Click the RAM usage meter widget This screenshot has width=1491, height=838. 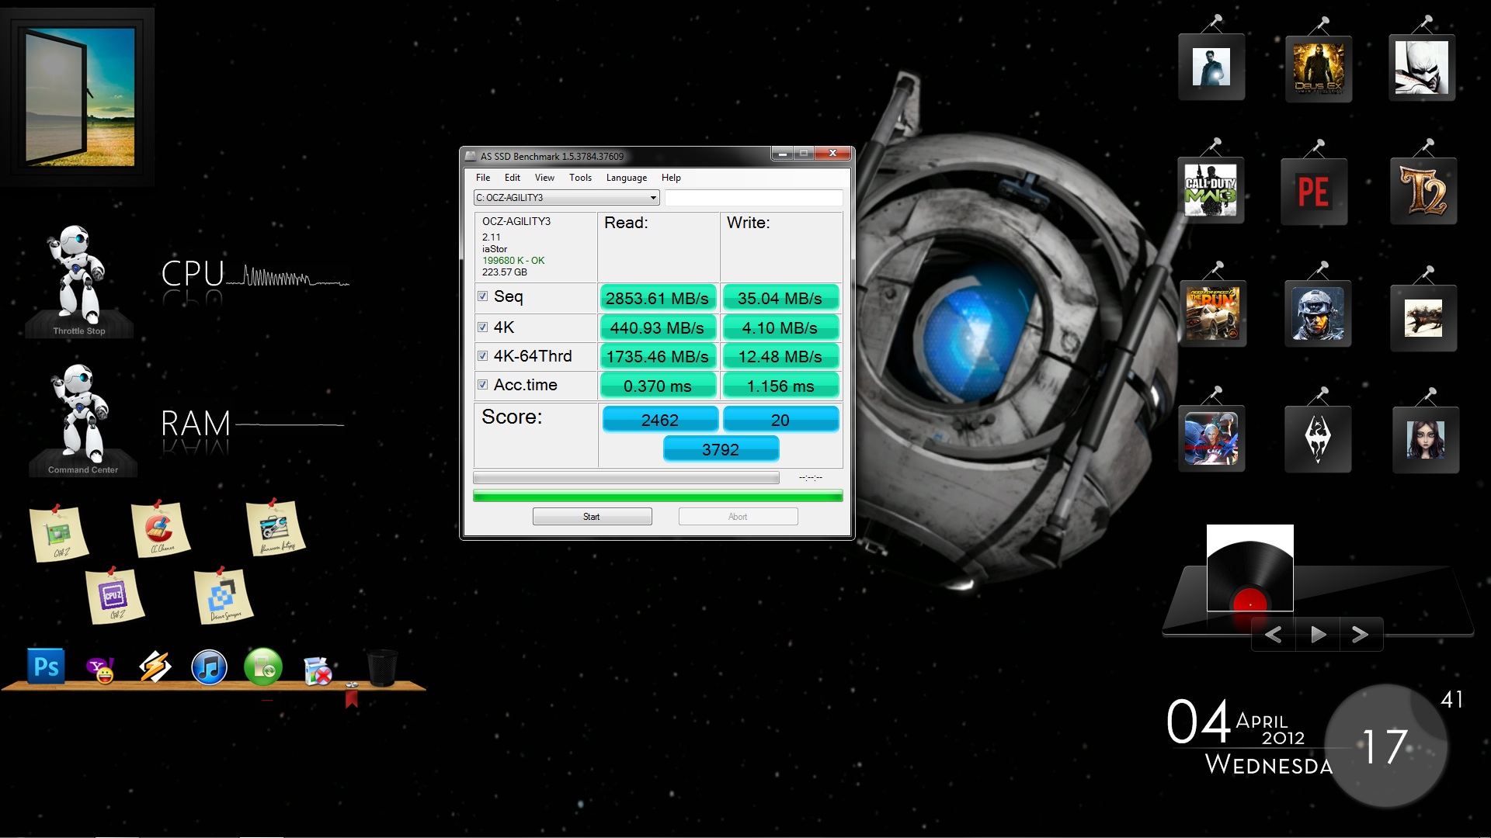252,424
